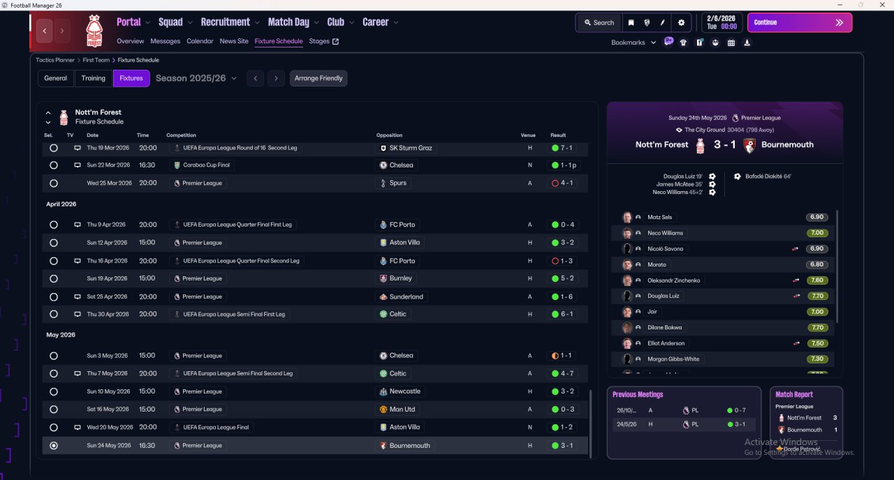
Task: Click TV icon for Carabao Cup Final row
Action: click(x=78, y=165)
